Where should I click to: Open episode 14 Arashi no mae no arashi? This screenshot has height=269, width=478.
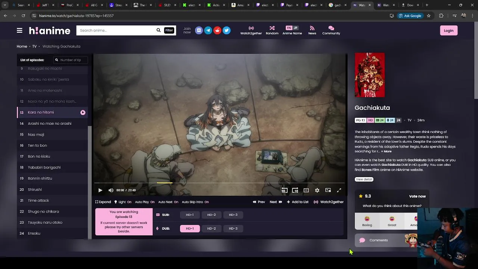pyautogui.click(x=52, y=123)
